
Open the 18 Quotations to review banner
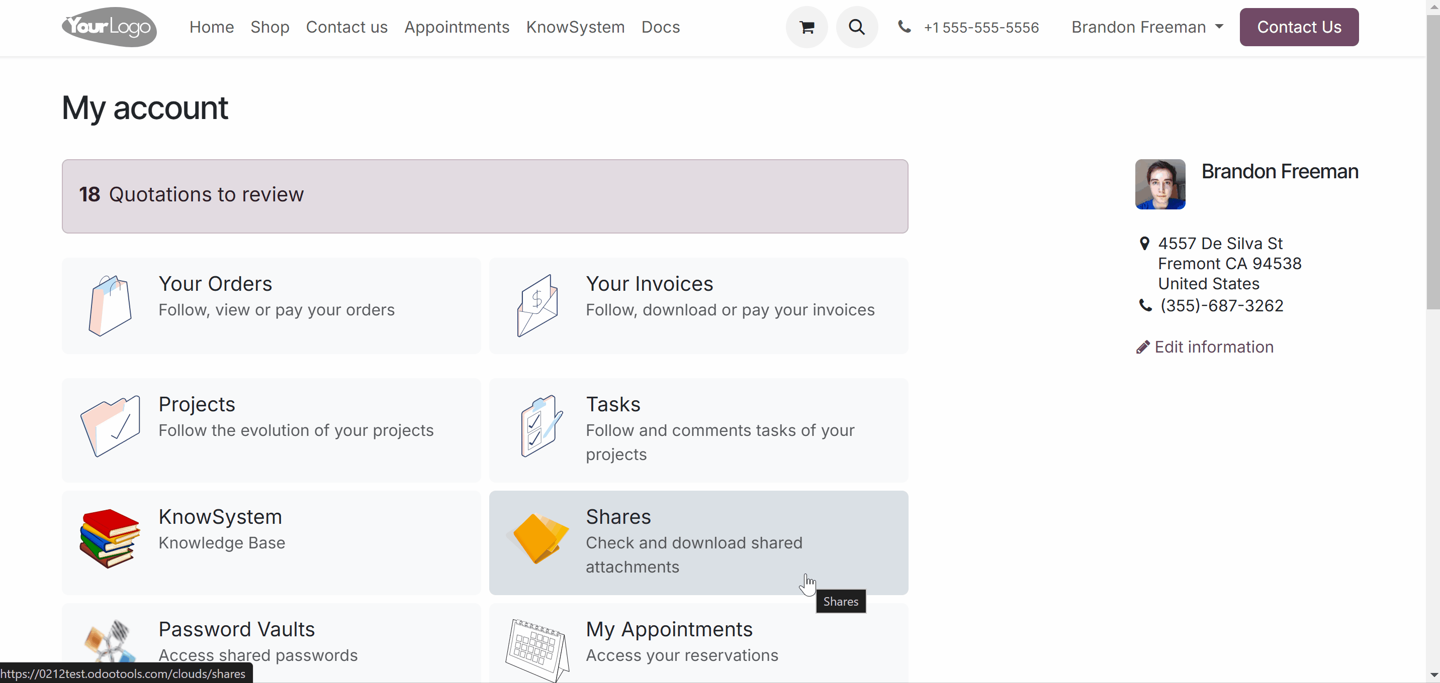point(485,196)
